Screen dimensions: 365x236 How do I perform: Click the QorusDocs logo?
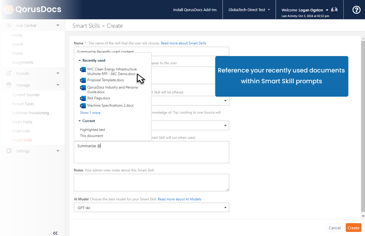[32, 10]
